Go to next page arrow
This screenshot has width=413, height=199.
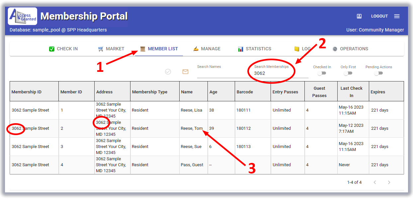(x=389, y=182)
